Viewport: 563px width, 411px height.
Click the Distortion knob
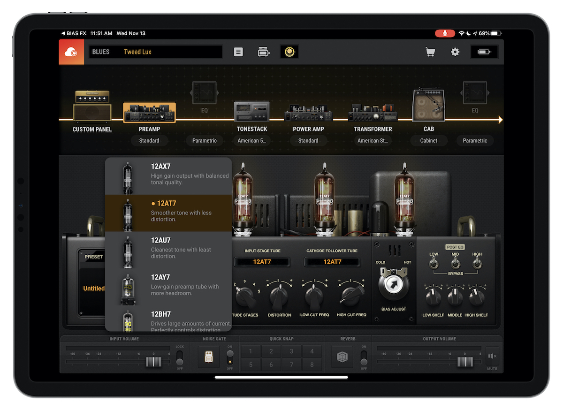(x=279, y=296)
